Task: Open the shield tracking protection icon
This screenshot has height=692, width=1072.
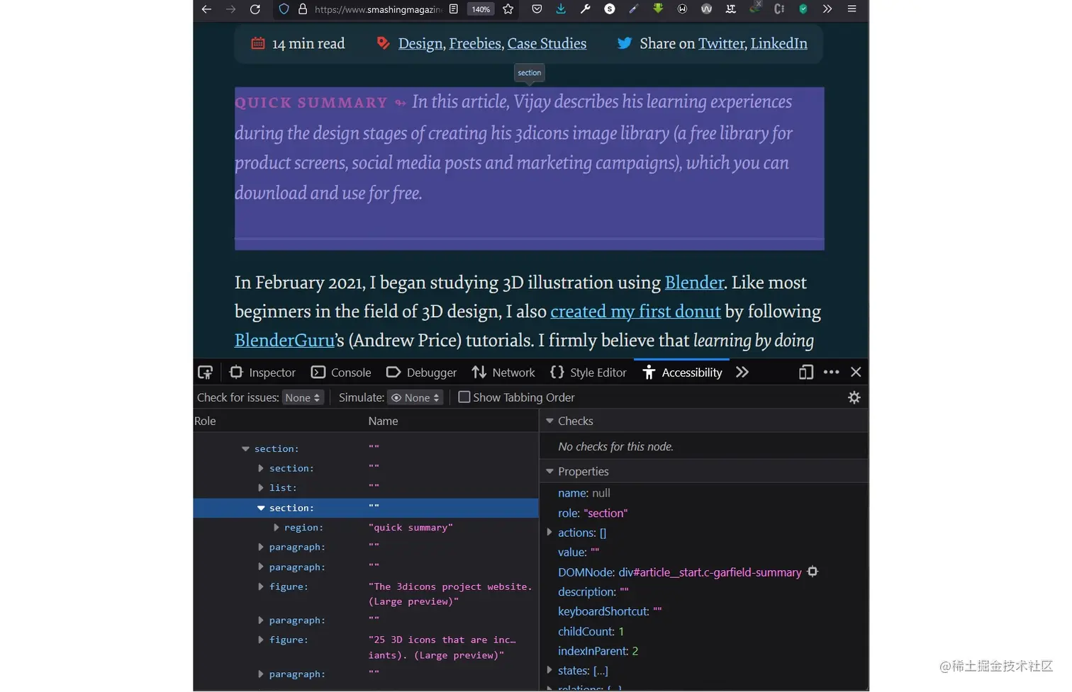Action: [284, 9]
